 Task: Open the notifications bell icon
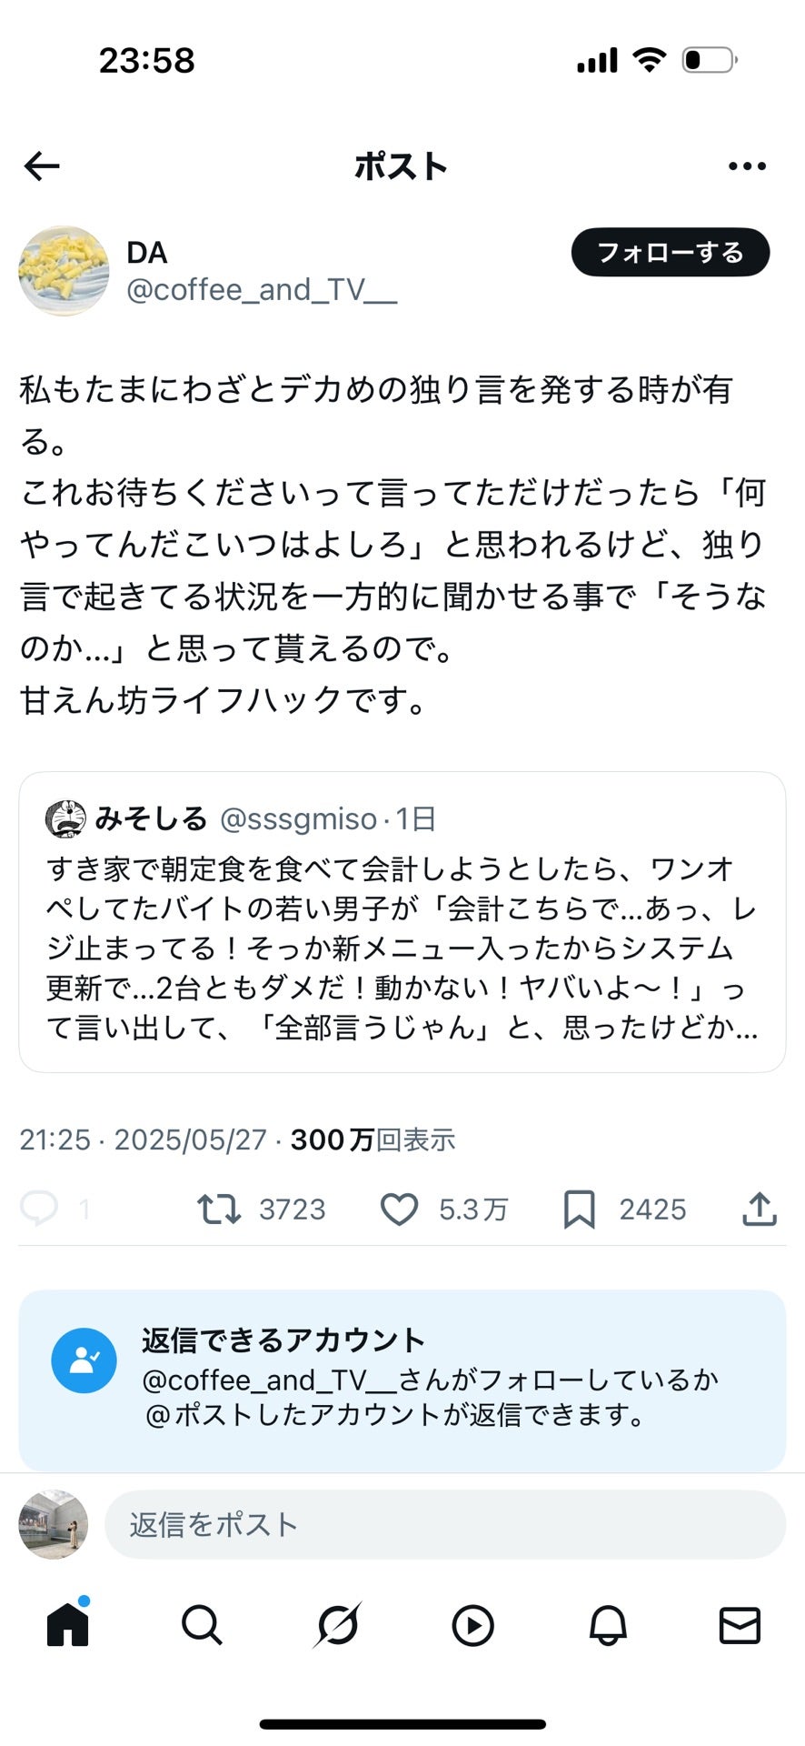pos(607,1625)
